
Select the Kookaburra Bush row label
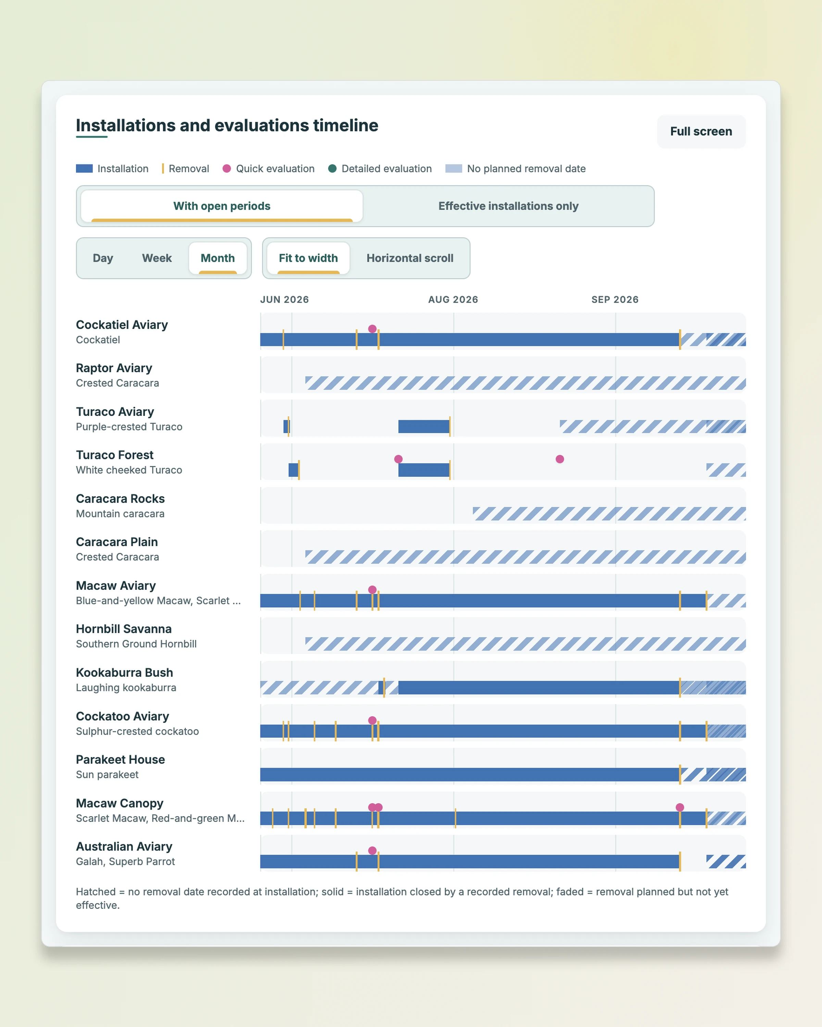(x=124, y=673)
